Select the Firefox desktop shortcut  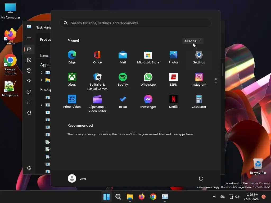click(10, 36)
